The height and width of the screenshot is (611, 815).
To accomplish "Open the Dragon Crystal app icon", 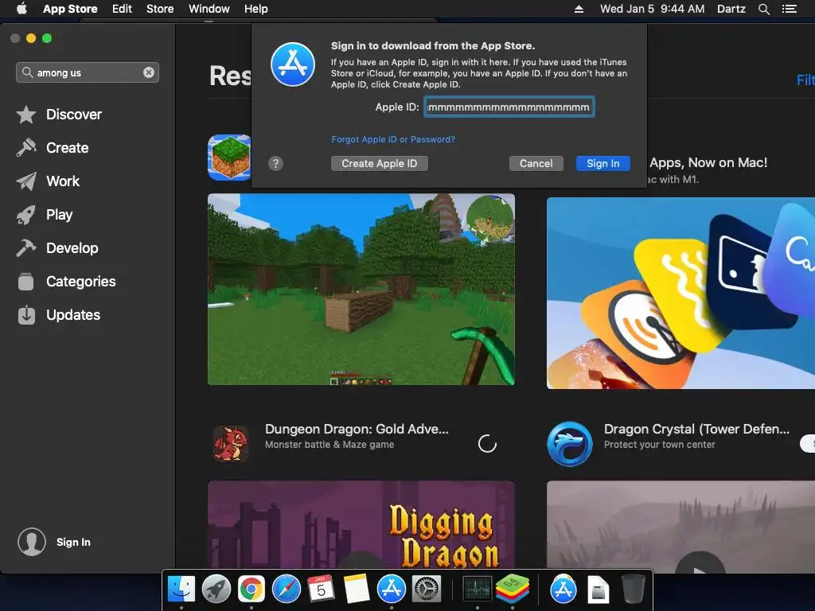I will [x=570, y=444].
